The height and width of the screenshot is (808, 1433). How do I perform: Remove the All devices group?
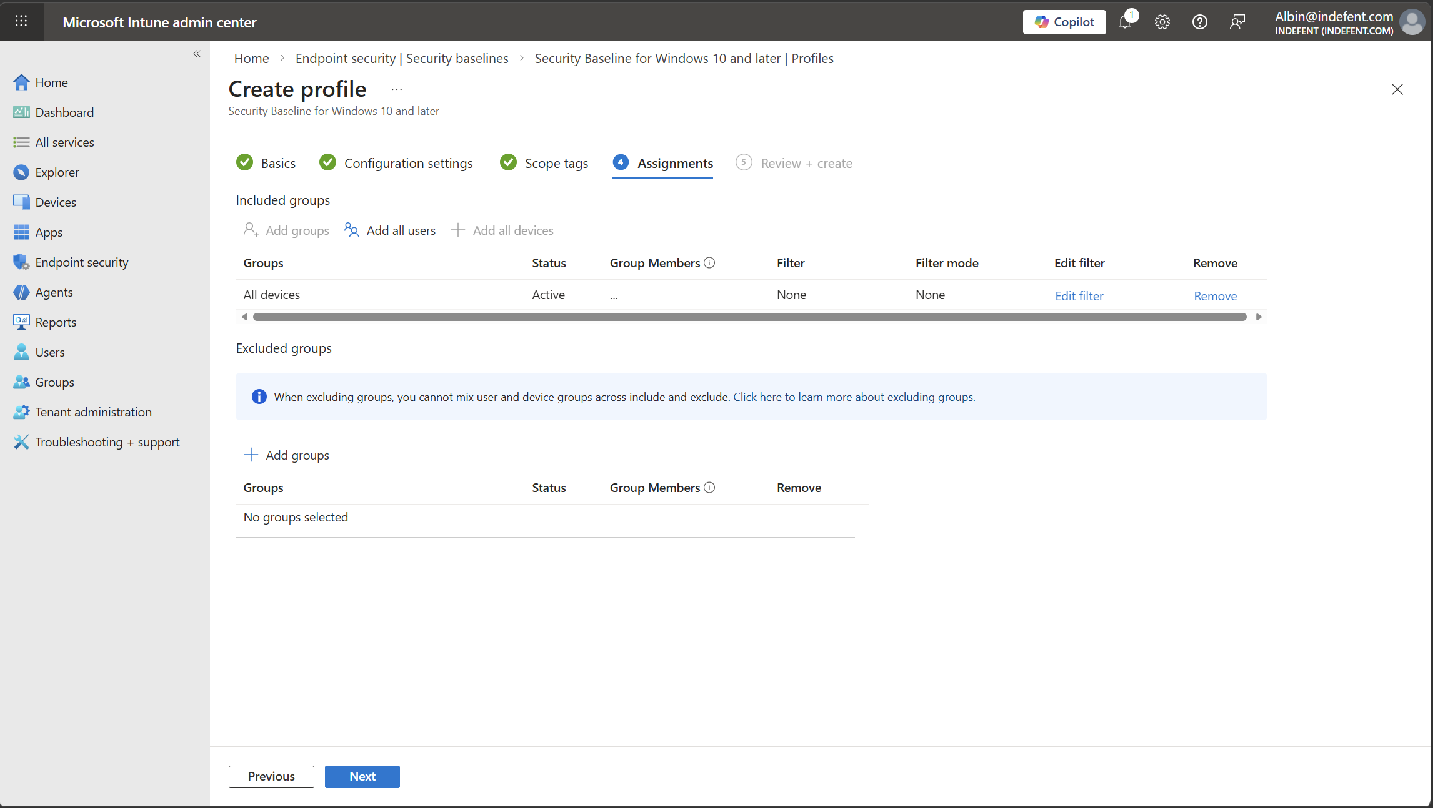[x=1215, y=296]
